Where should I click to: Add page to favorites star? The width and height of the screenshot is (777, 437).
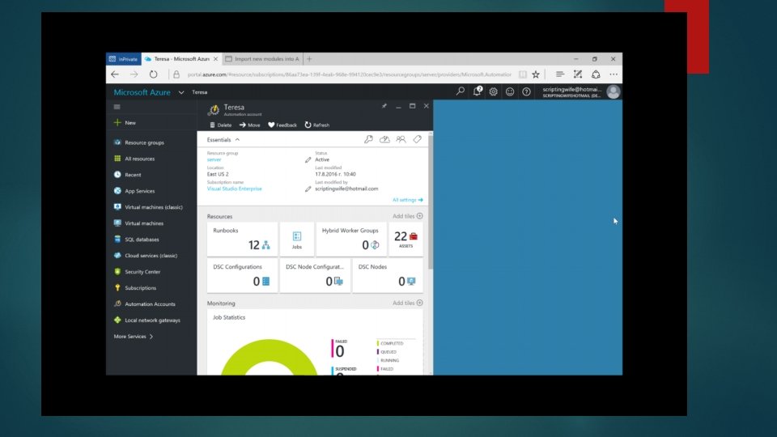pos(536,74)
